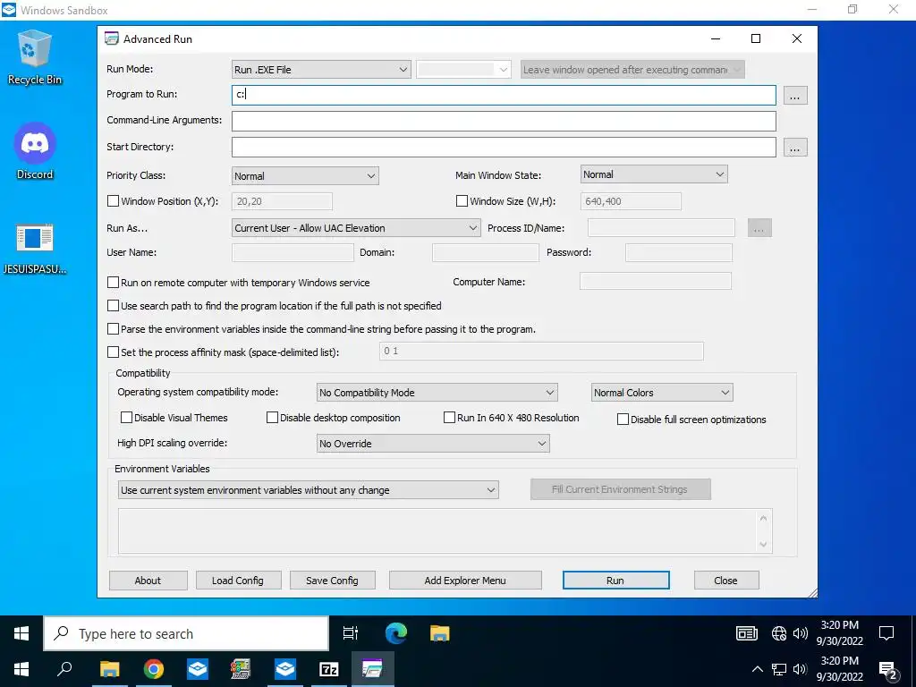916x687 pixels.
Task: Open the empty notification center in the sandbox taskbar
Action: 886,633
